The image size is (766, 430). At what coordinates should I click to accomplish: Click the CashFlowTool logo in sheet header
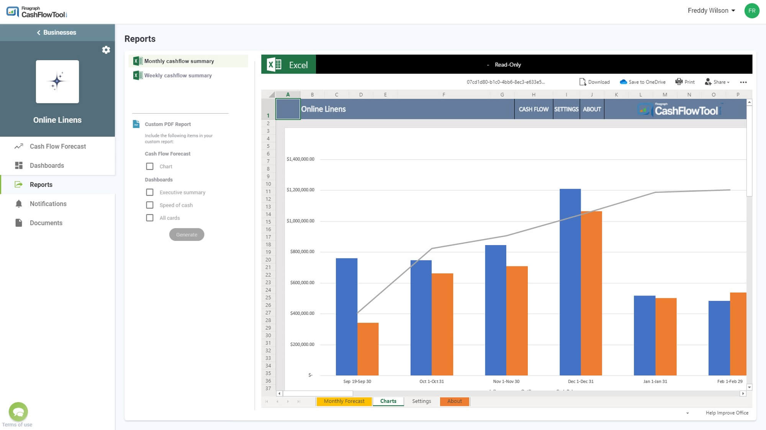pyautogui.click(x=679, y=110)
